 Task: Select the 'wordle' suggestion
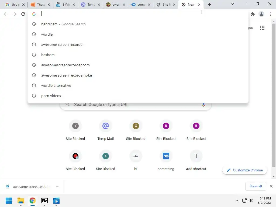pos(138,34)
